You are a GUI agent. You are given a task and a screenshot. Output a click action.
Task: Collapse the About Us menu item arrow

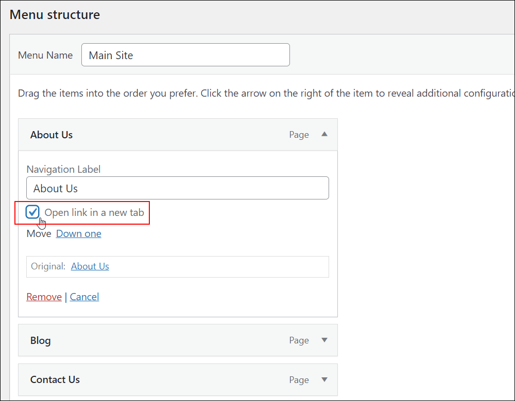click(x=324, y=134)
